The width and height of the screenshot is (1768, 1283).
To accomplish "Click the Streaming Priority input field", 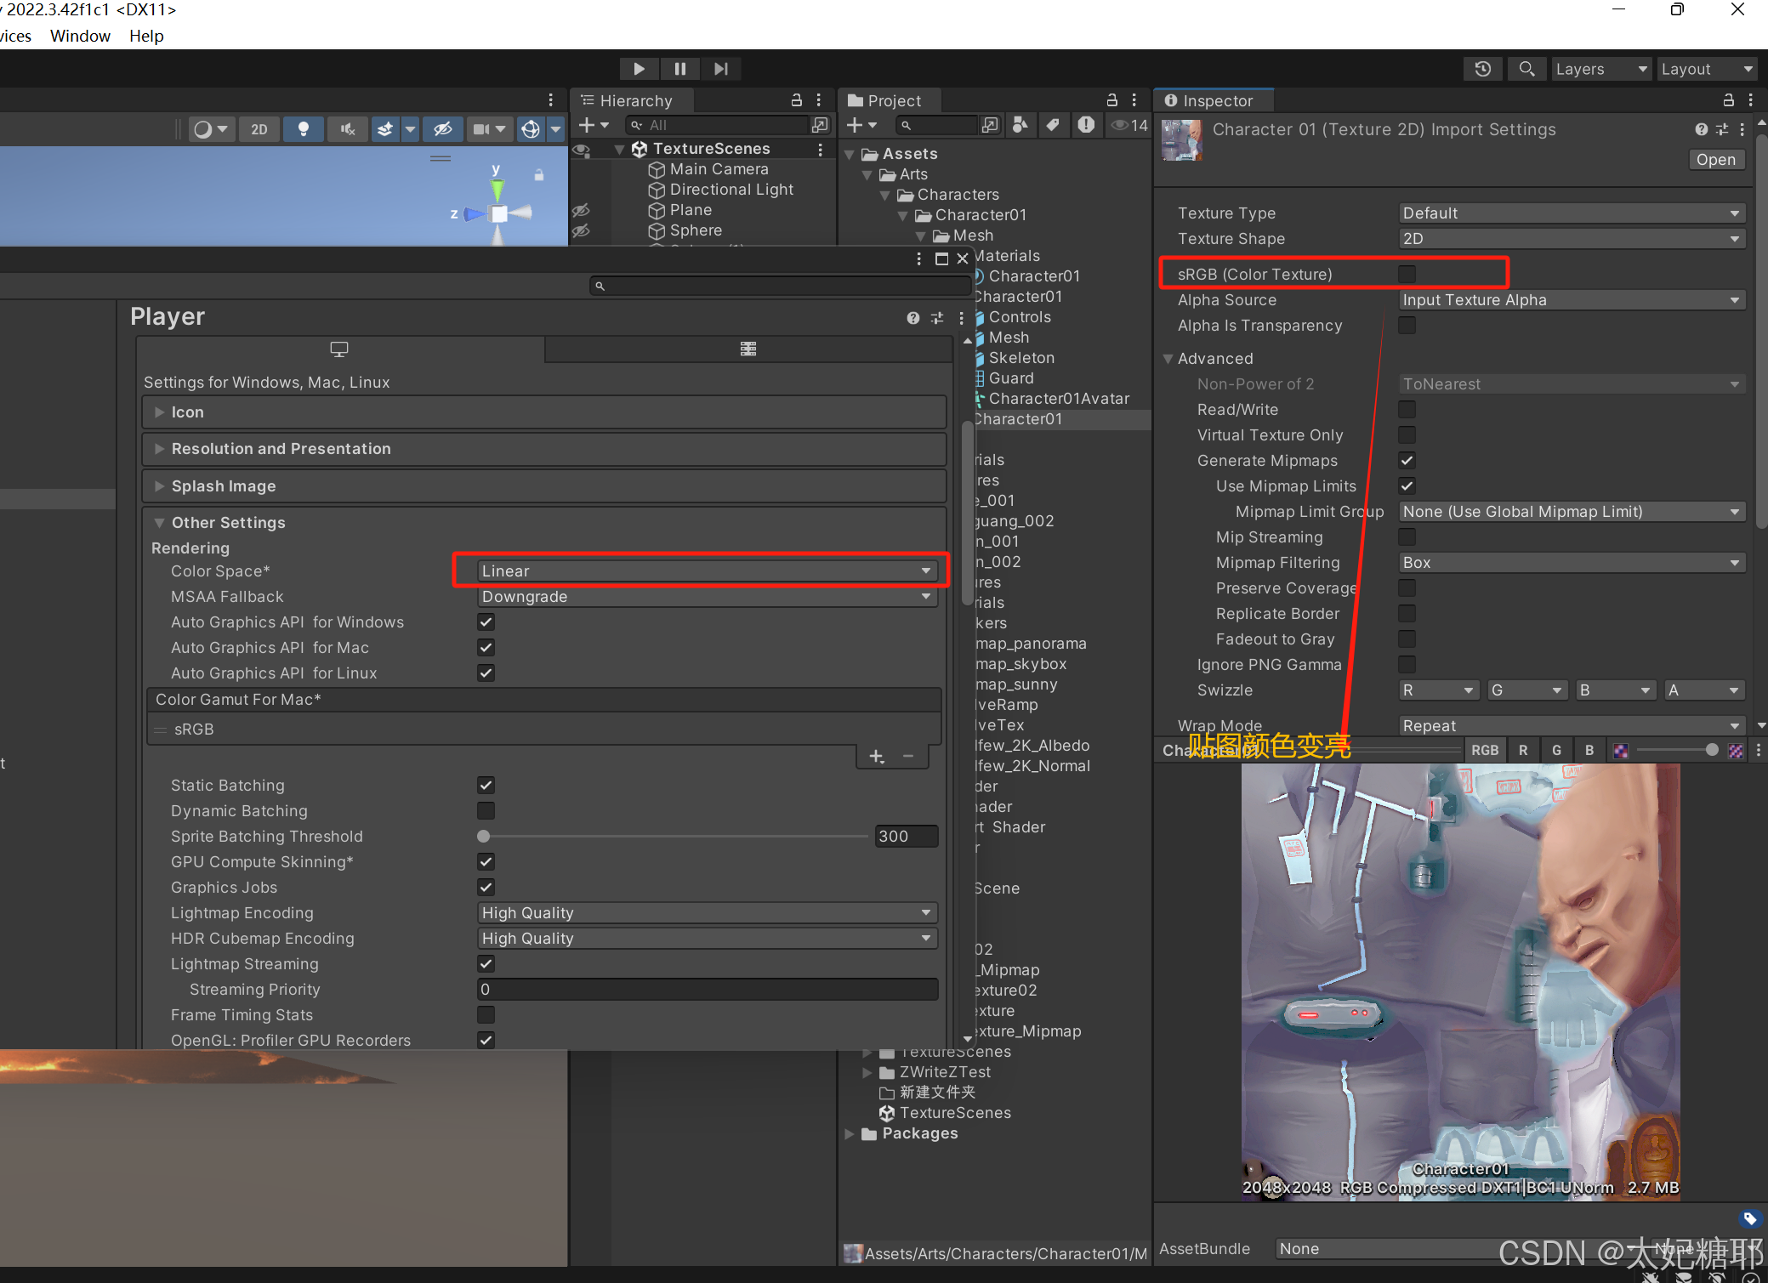I will (x=706, y=990).
